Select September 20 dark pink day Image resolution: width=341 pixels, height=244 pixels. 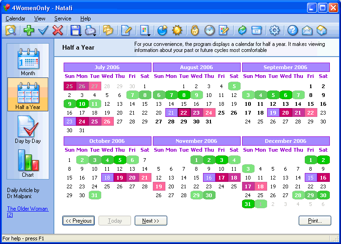coord(286,113)
